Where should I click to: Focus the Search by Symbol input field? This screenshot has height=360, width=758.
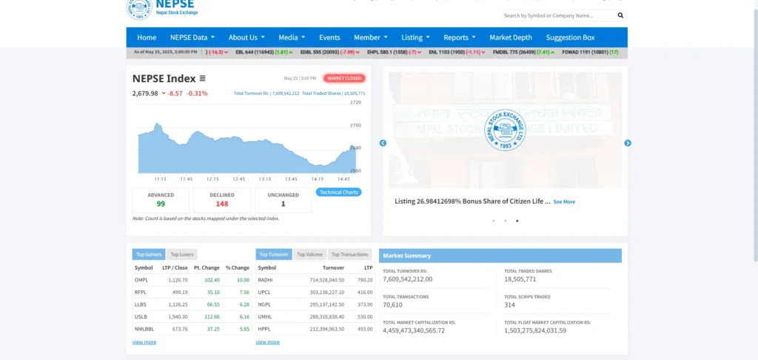558,16
